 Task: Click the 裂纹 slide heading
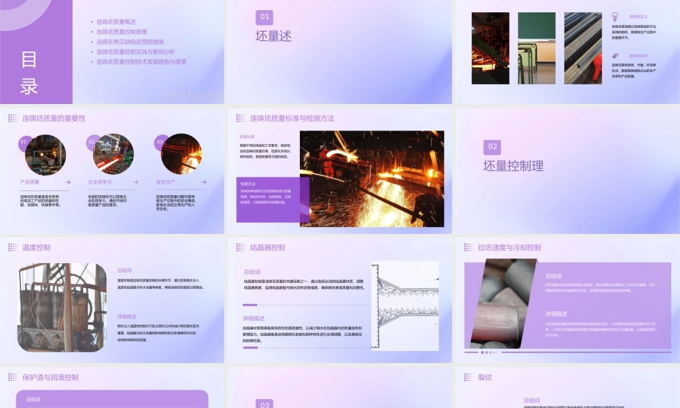[485, 377]
